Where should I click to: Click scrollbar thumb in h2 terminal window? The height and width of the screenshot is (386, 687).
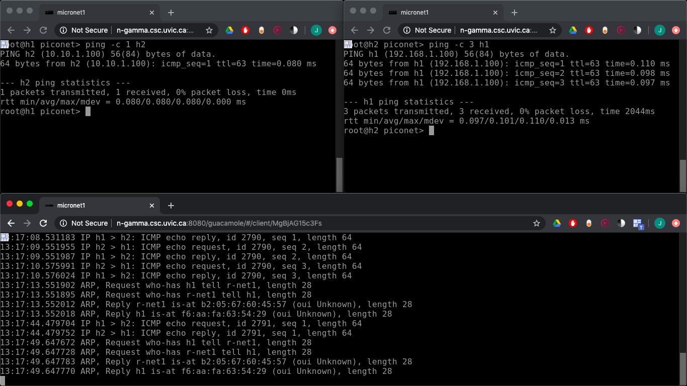(682, 175)
